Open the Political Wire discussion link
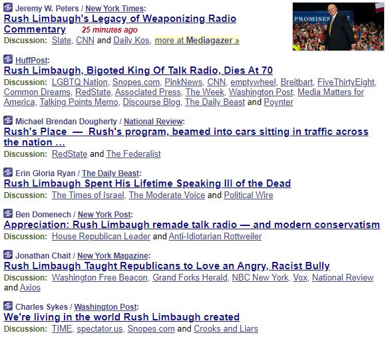Viewport: 388px width, 337px height. click(248, 195)
